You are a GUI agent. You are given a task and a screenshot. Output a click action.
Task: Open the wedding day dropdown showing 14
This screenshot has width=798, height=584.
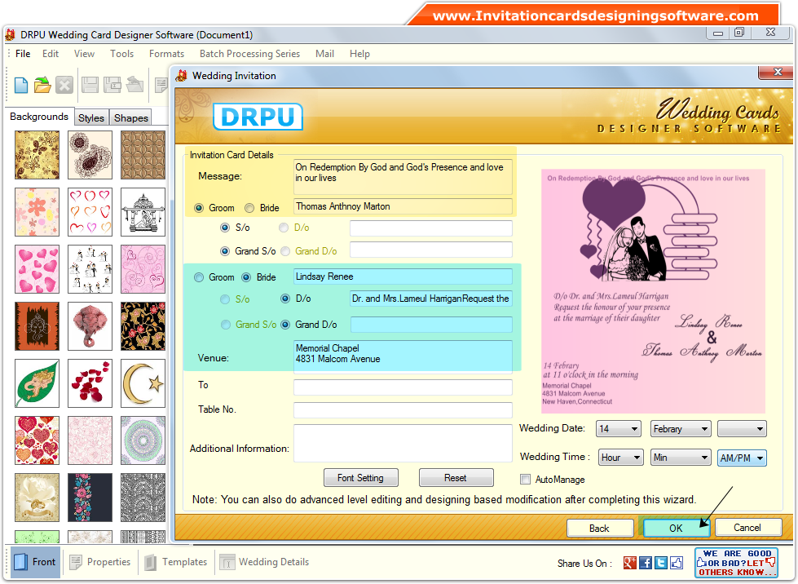click(619, 429)
